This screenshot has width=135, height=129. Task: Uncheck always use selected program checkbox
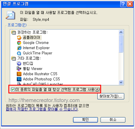tap(13, 89)
